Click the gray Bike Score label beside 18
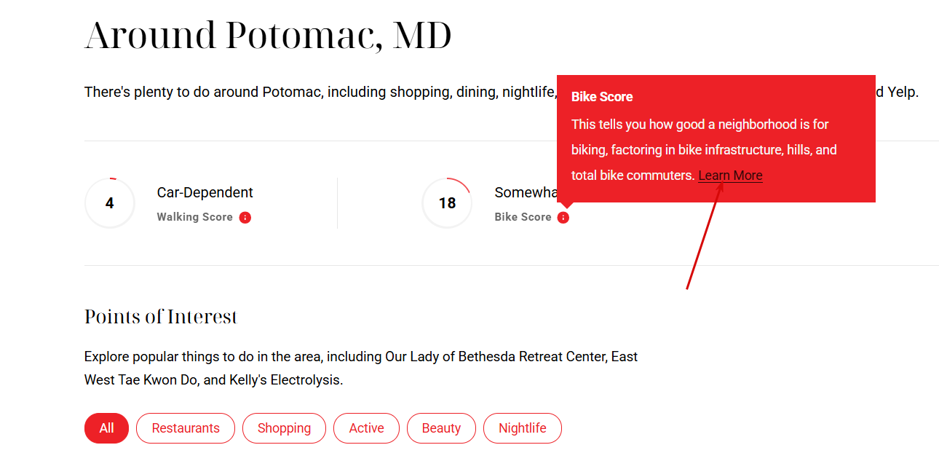Screen dimensions: 939x453 click(523, 217)
